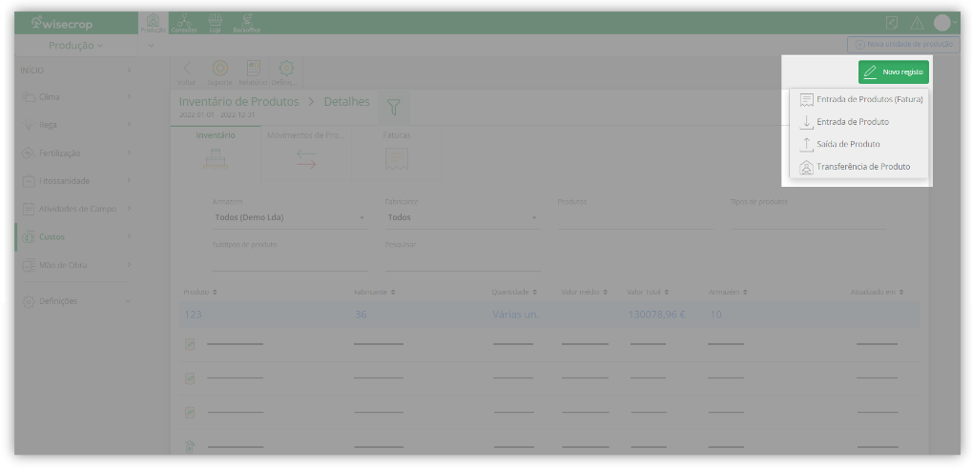Click the Transferência de Produto warehouse icon
The width and height of the screenshot is (972, 468).
806,167
